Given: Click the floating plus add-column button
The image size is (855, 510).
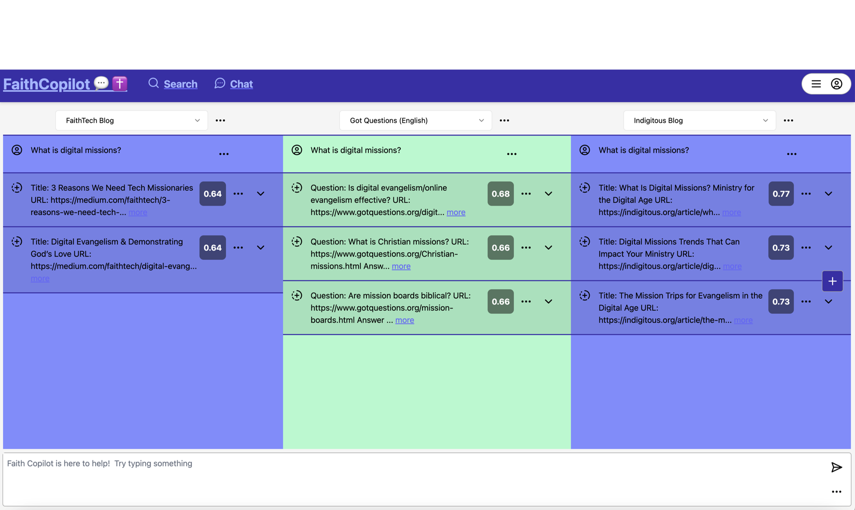Looking at the screenshot, I should tap(832, 281).
